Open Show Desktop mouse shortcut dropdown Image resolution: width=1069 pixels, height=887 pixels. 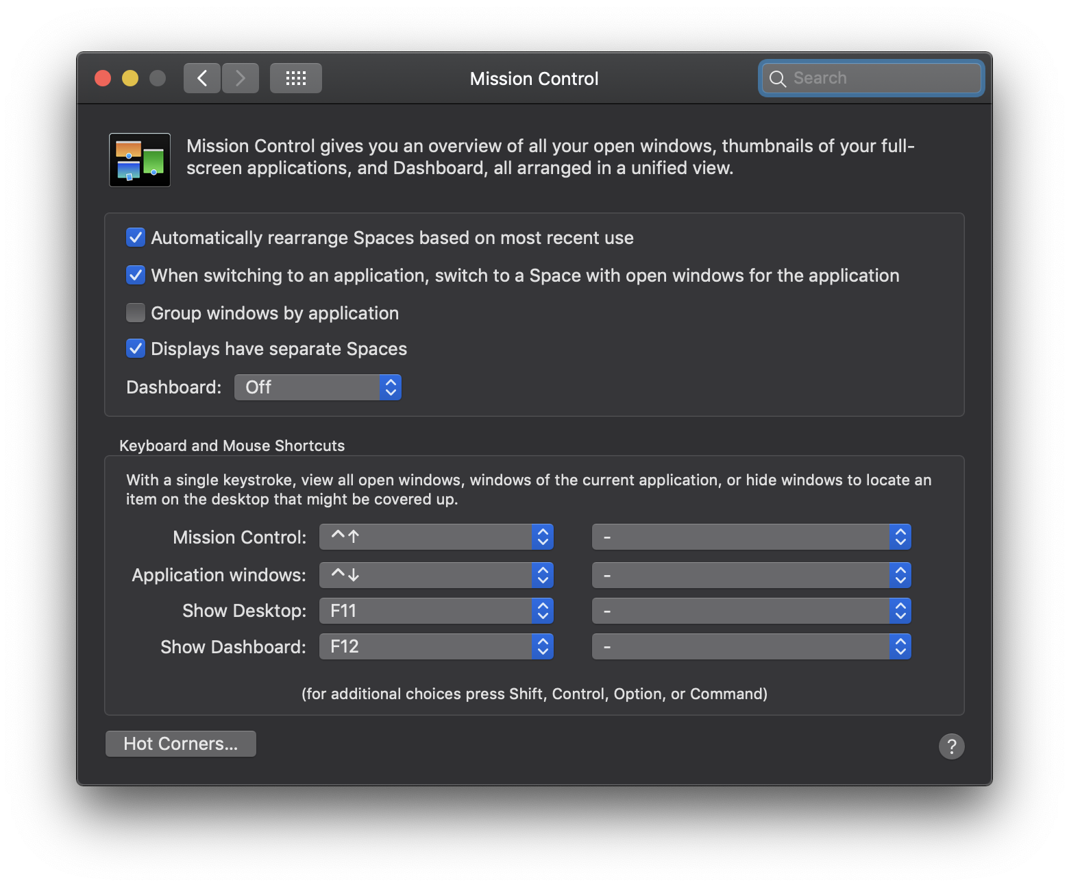(x=752, y=611)
